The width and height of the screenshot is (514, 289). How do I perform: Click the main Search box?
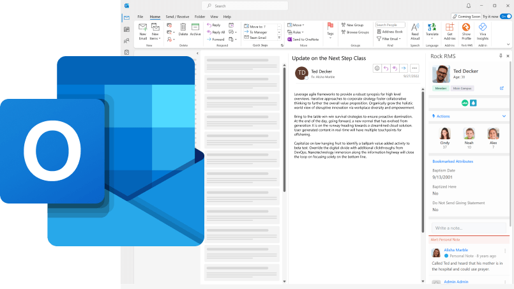(245, 6)
